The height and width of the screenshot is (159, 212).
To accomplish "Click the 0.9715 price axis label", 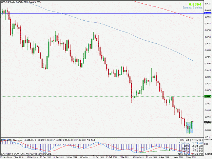I will 208,37.
